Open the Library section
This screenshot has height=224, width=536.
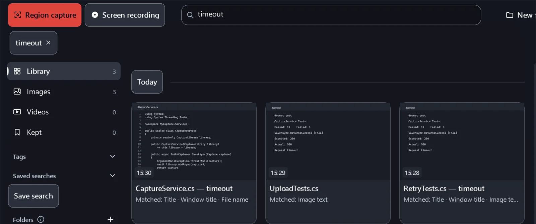[64, 71]
